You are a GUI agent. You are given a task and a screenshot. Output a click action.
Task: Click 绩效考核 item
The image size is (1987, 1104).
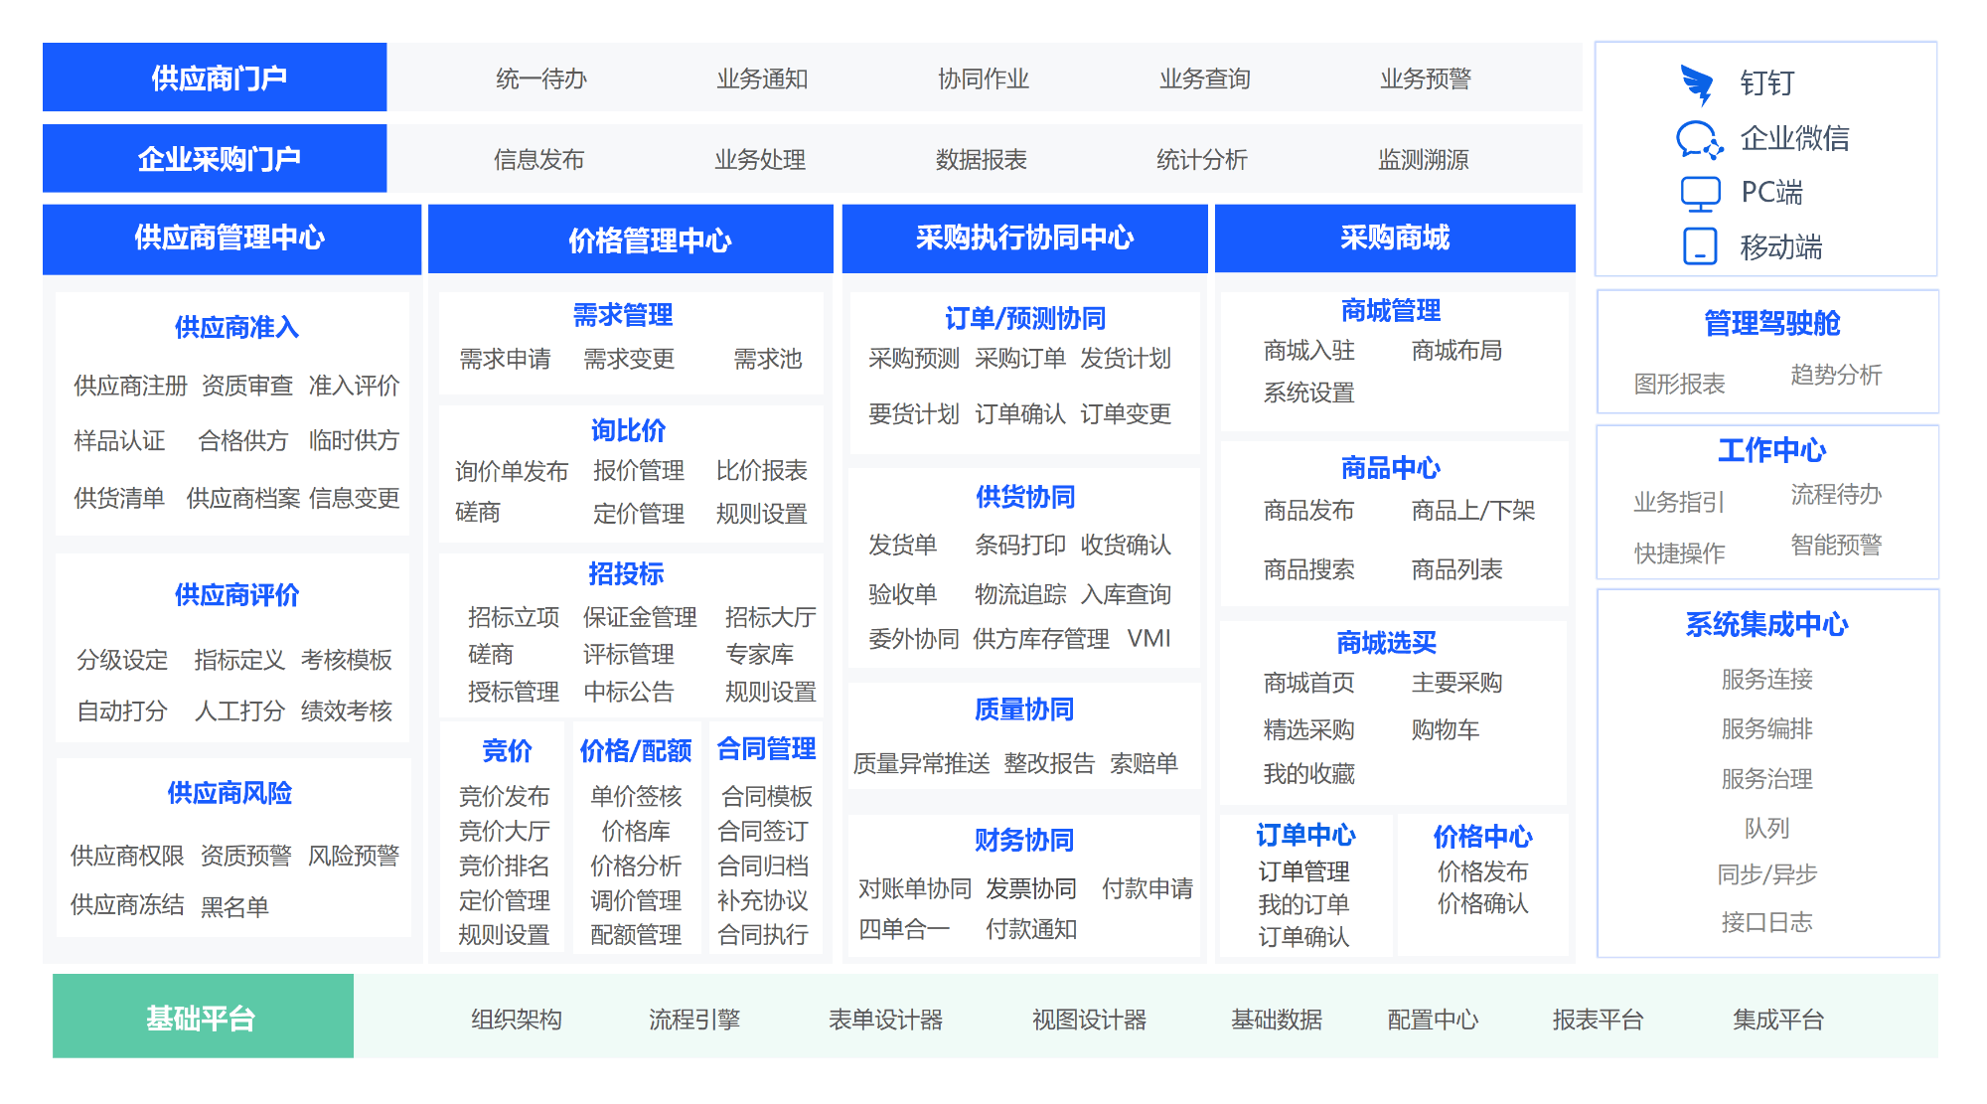pos(347,710)
